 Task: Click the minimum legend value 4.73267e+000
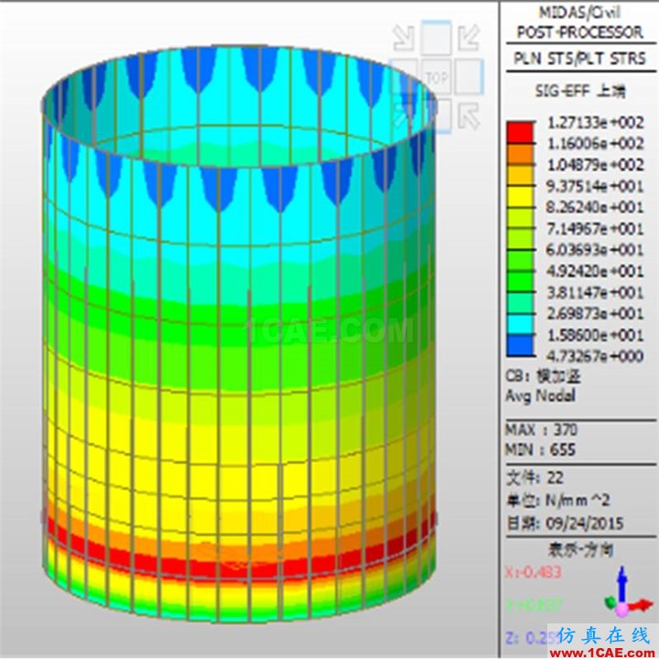[x=595, y=356]
